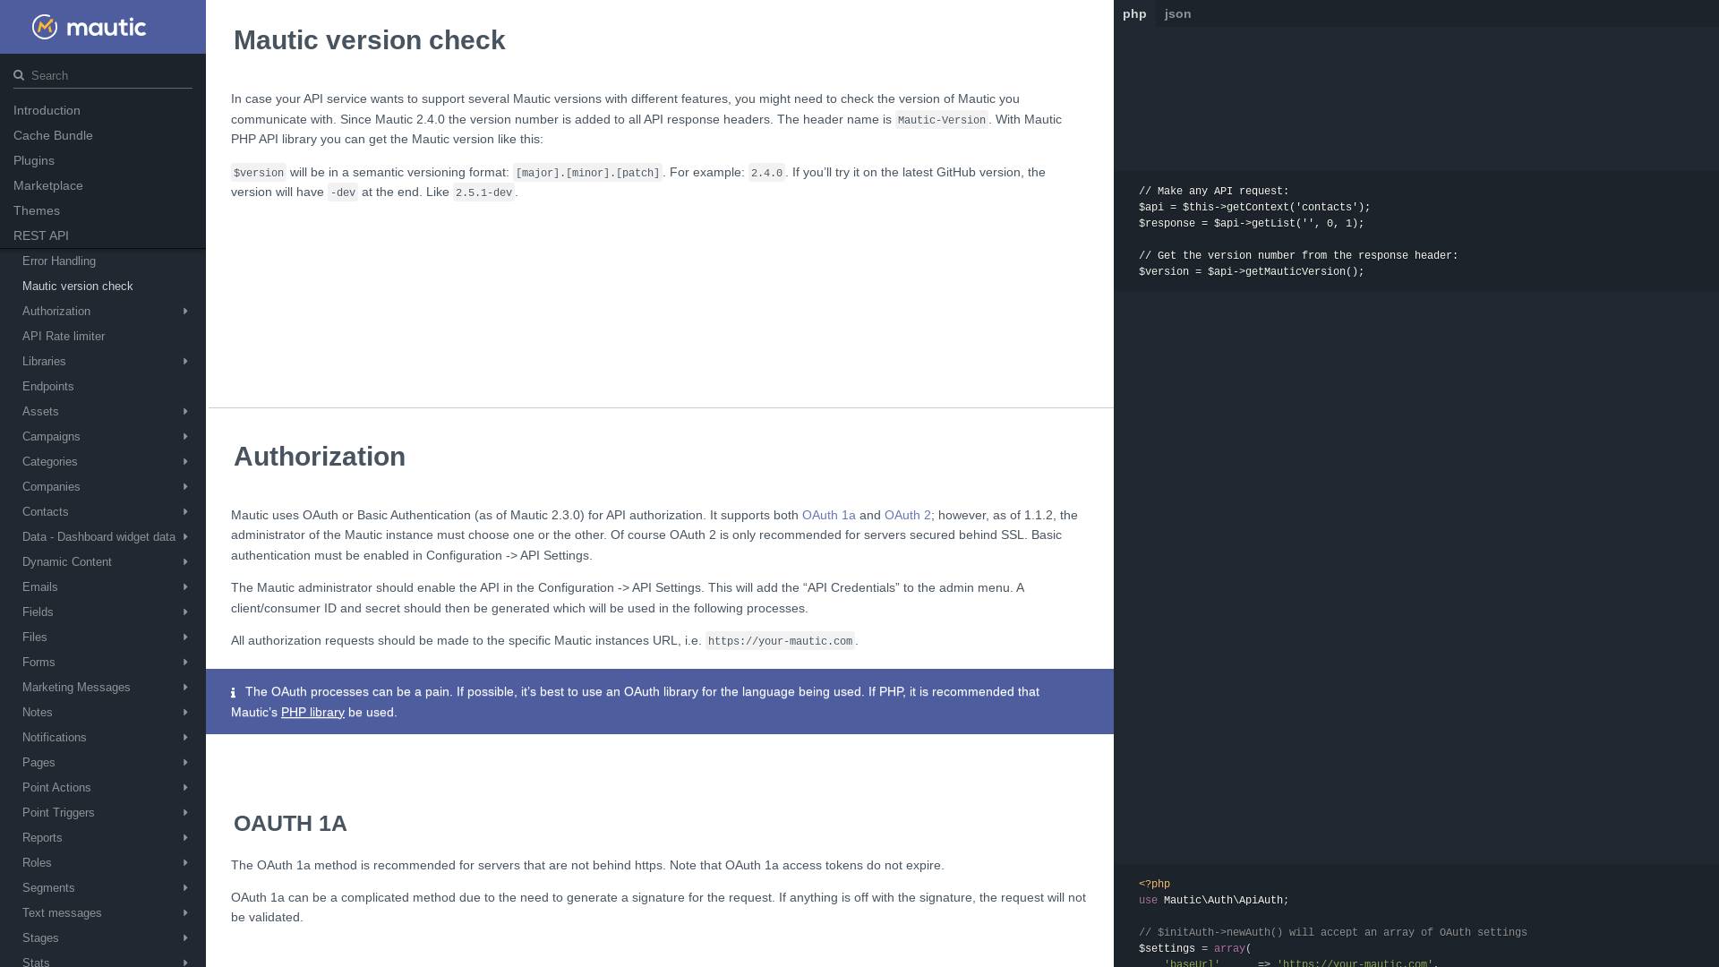Expand the Emails arrow icon
The height and width of the screenshot is (967, 1719).
tap(185, 587)
